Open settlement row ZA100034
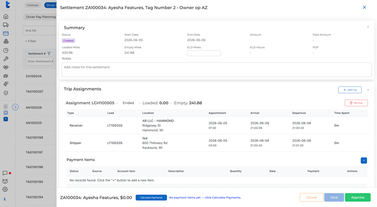377x207 pixels. 34,76
